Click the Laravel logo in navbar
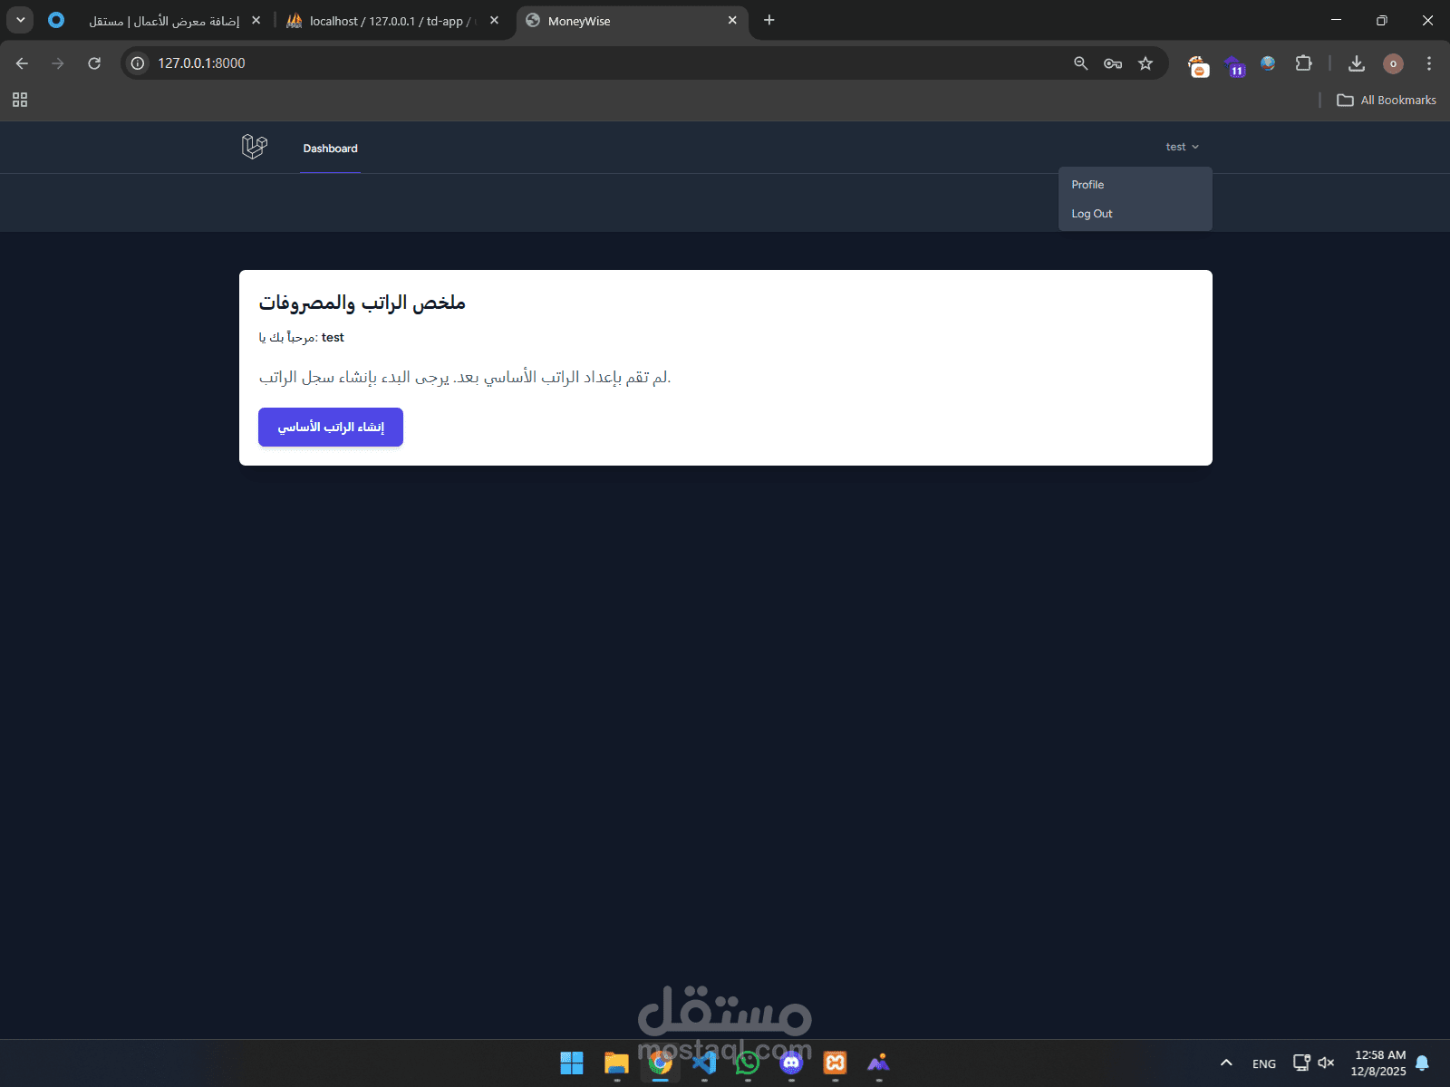Screen dimensions: 1450x1087 coord(255,147)
